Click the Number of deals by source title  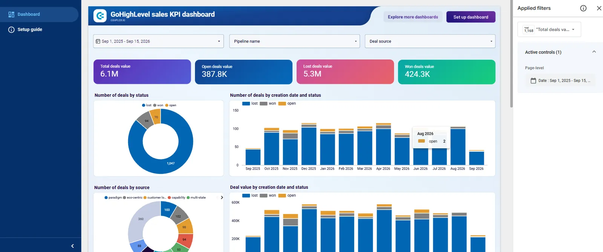point(122,188)
